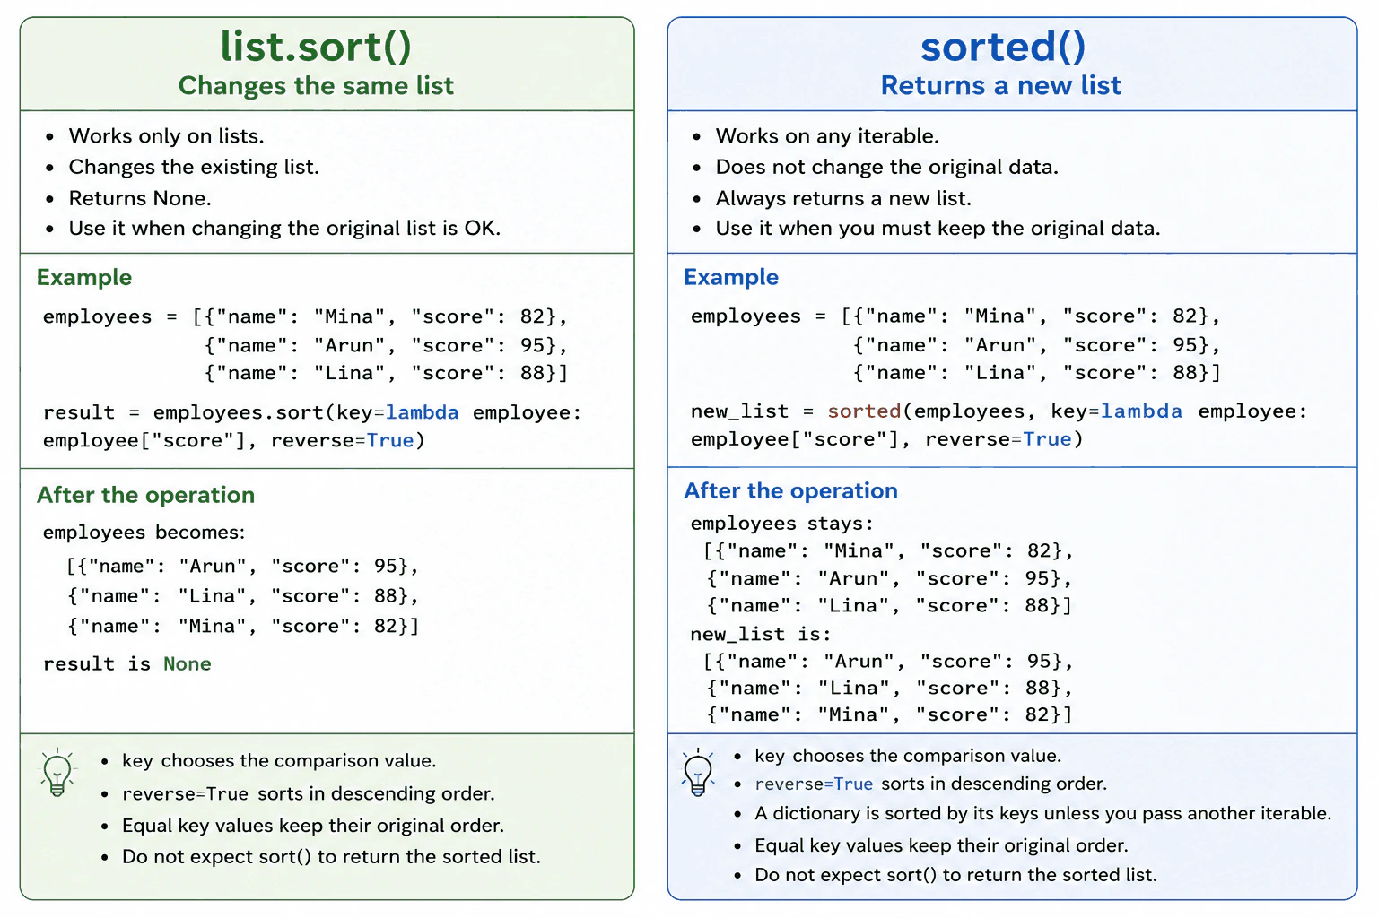1378x918 pixels.
Task: Click the brown sorted keyword in code
Action: tap(864, 411)
